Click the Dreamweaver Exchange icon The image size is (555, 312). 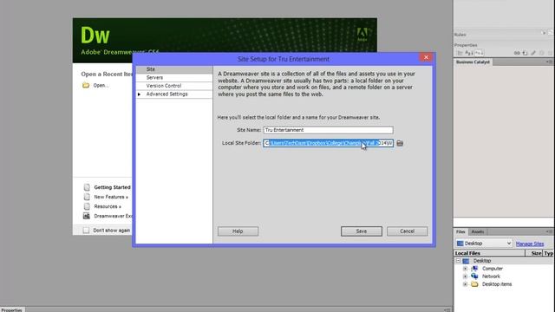pyautogui.click(x=87, y=216)
